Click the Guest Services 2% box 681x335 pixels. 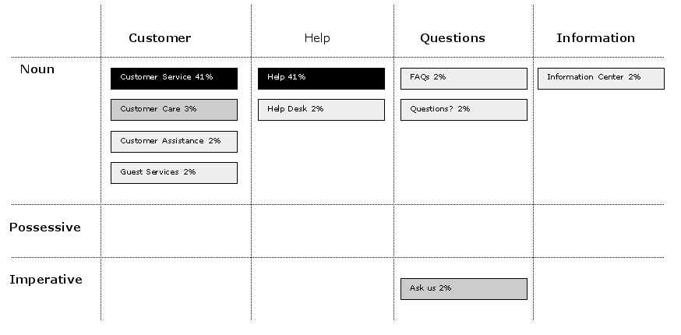[x=175, y=173]
